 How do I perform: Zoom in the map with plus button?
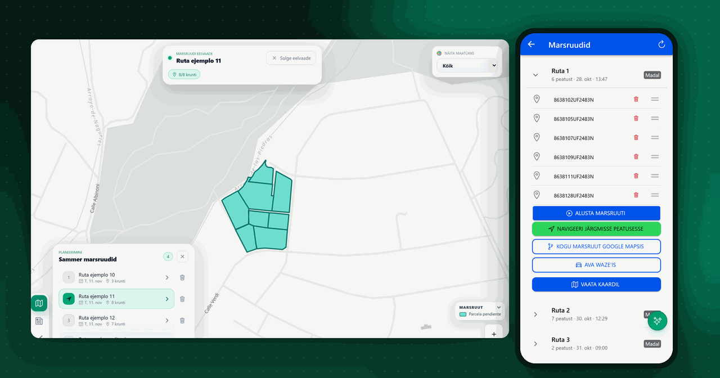(494, 334)
